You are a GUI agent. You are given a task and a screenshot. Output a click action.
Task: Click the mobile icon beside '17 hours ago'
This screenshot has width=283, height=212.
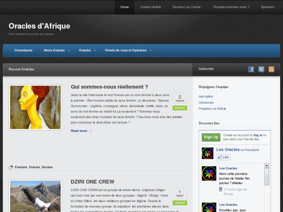(221, 189)
